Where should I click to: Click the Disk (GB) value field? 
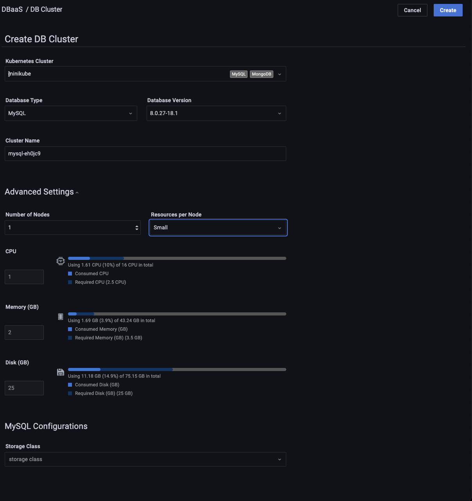[24, 388]
